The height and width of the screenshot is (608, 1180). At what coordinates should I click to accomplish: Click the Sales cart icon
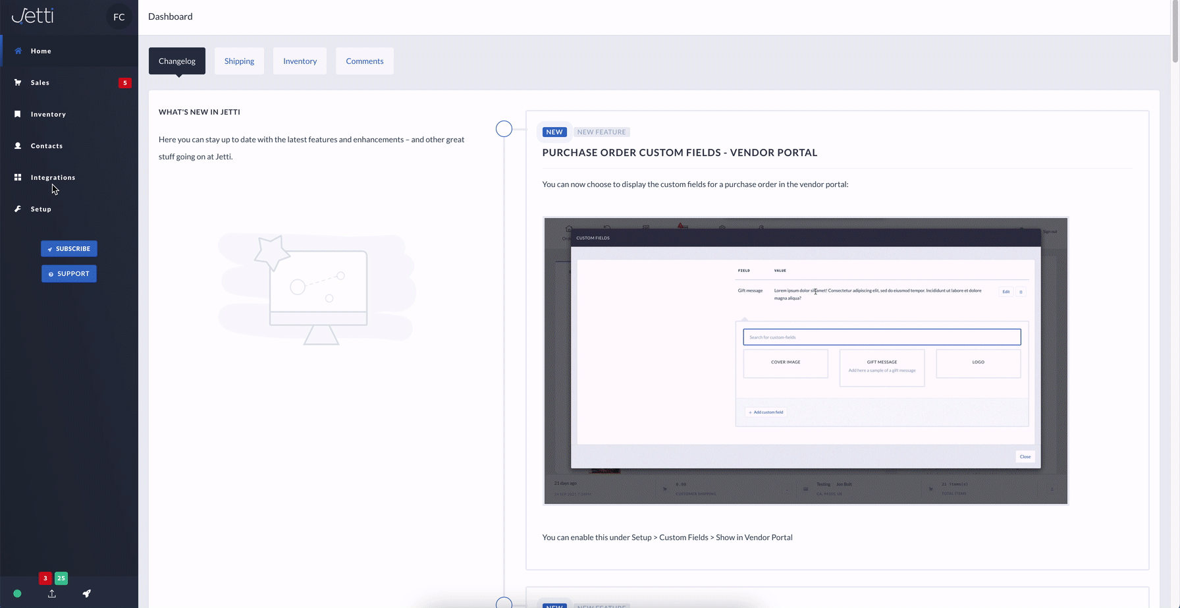coord(18,82)
